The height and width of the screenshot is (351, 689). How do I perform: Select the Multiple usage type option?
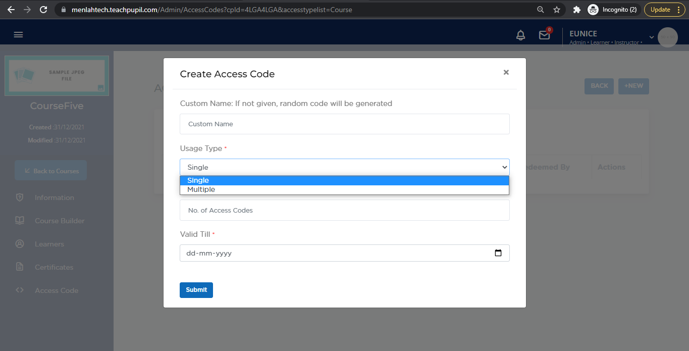coord(344,189)
